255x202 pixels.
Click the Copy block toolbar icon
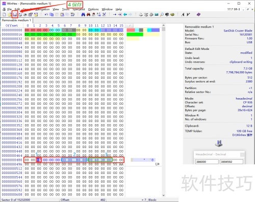(52, 15)
